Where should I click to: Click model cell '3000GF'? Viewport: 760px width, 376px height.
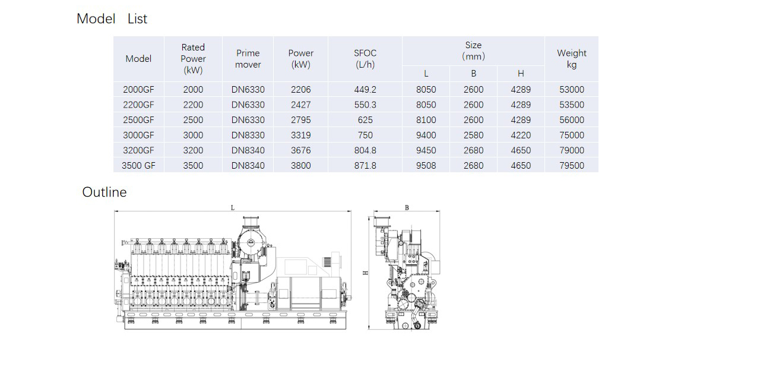pyautogui.click(x=138, y=135)
